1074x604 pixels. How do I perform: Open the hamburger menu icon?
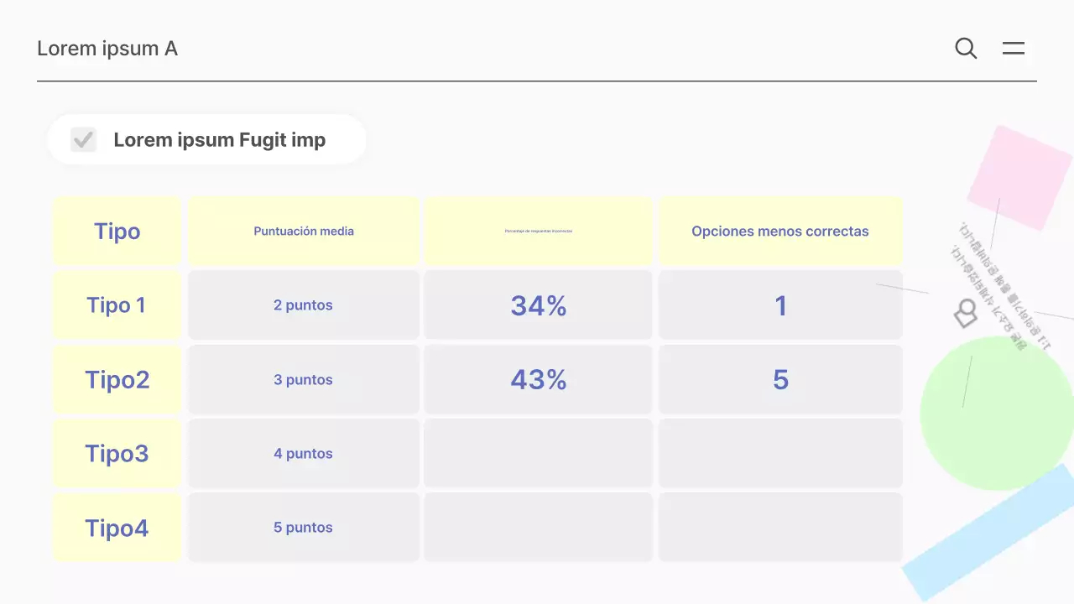click(x=1014, y=49)
